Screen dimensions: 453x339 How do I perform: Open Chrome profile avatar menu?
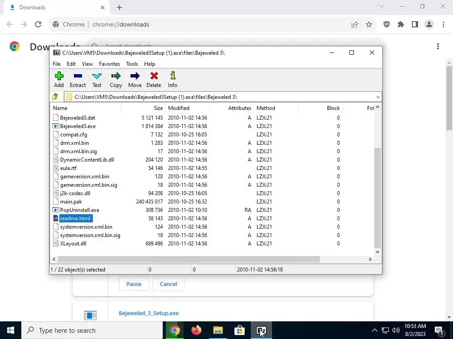[429, 25]
